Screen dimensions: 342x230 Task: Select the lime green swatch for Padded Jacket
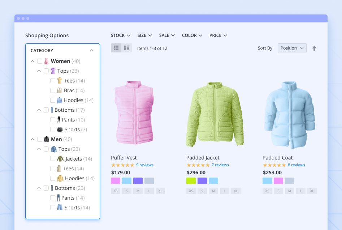(x=191, y=181)
